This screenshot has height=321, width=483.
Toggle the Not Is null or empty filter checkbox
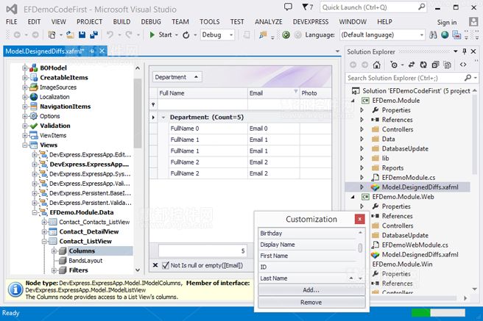point(166,265)
